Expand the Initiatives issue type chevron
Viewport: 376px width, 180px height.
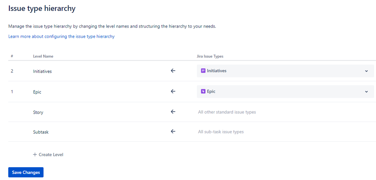pyautogui.click(x=366, y=71)
